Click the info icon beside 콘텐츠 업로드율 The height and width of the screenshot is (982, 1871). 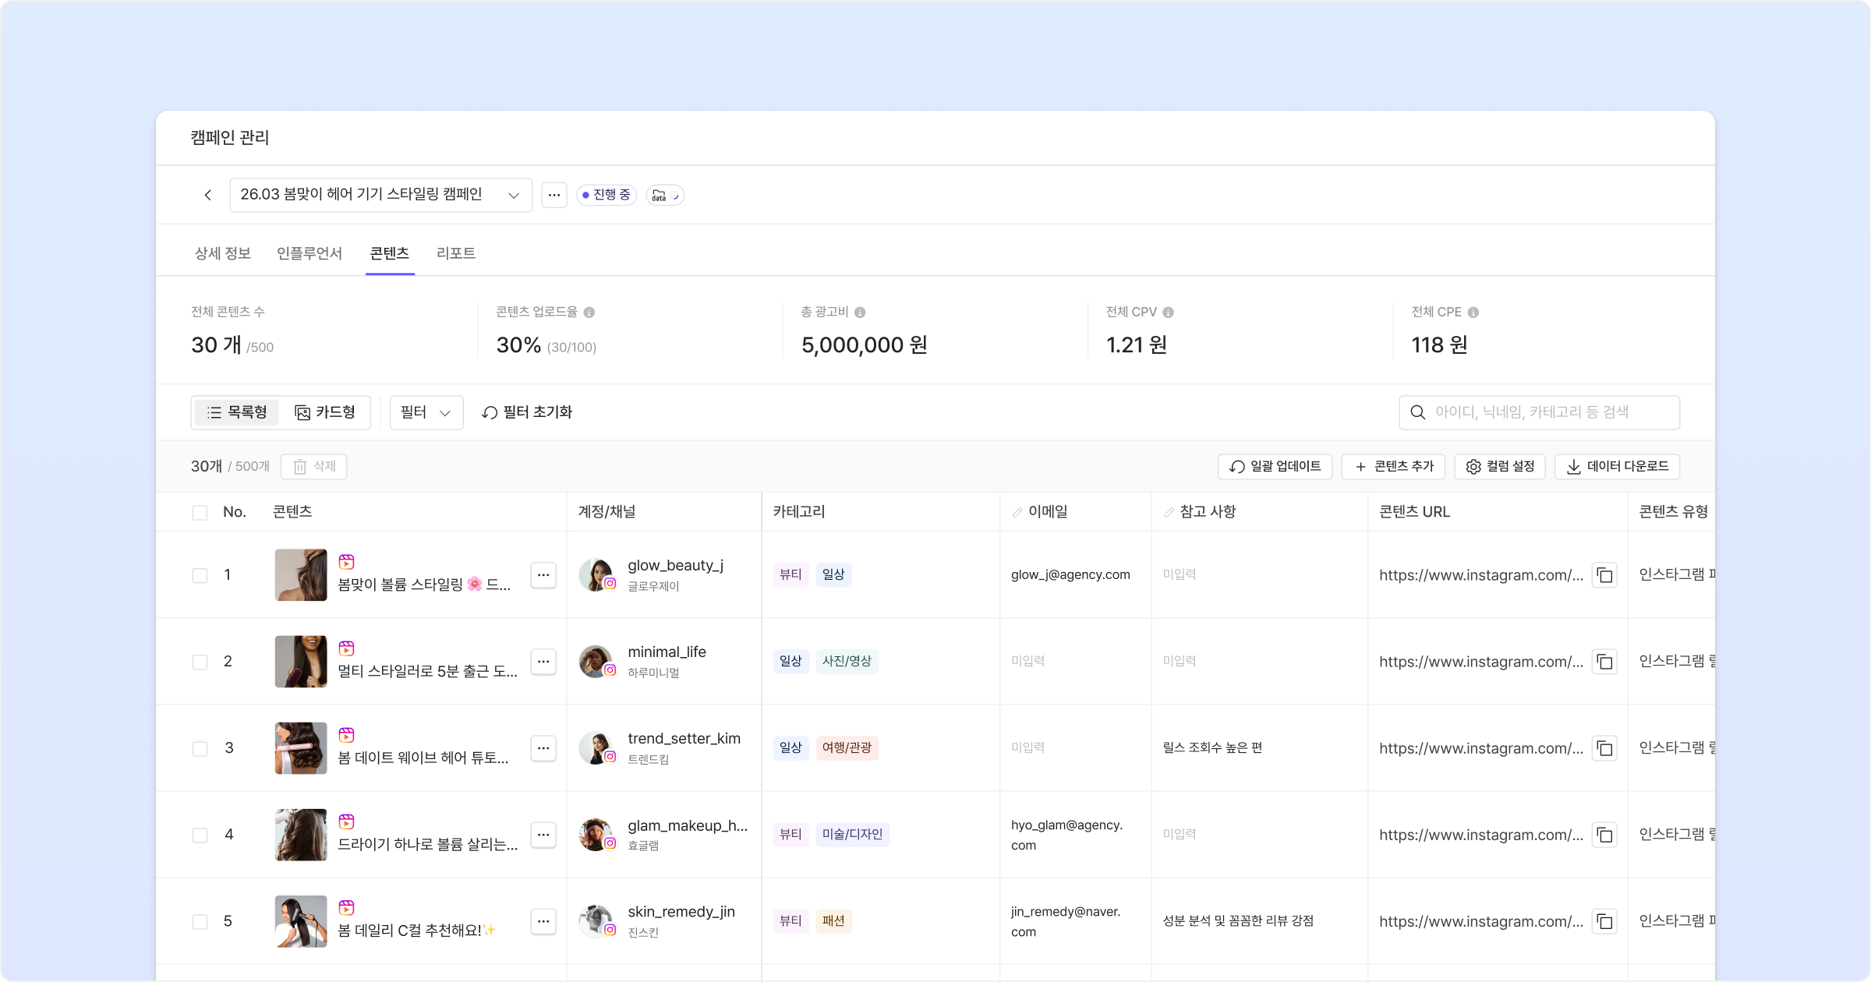pos(589,313)
